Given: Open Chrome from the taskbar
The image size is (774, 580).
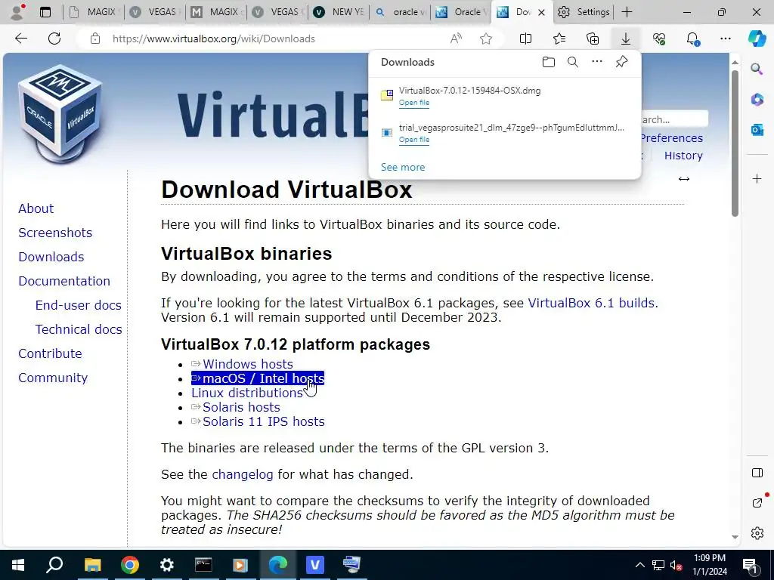Looking at the screenshot, I should click(x=130, y=565).
